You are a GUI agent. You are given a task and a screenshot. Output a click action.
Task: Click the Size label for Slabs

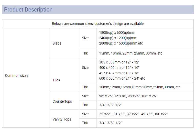pyautogui.click(x=85, y=38)
